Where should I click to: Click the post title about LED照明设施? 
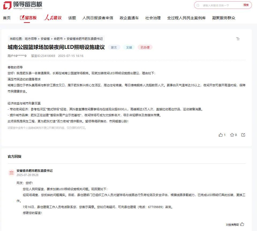(56, 47)
